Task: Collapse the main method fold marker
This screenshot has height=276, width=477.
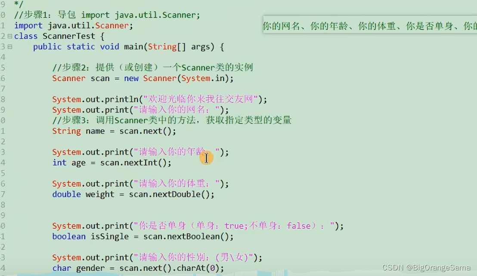Action: [x=10, y=47]
